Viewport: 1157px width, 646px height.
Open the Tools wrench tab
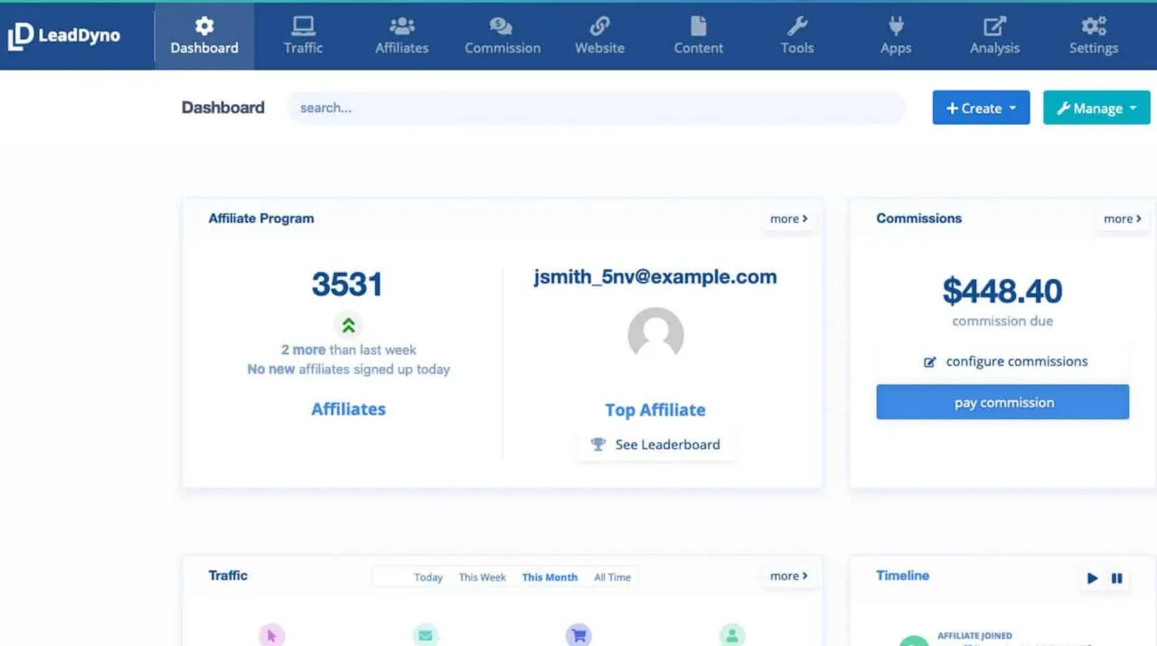pyautogui.click(x=797, y=36)
